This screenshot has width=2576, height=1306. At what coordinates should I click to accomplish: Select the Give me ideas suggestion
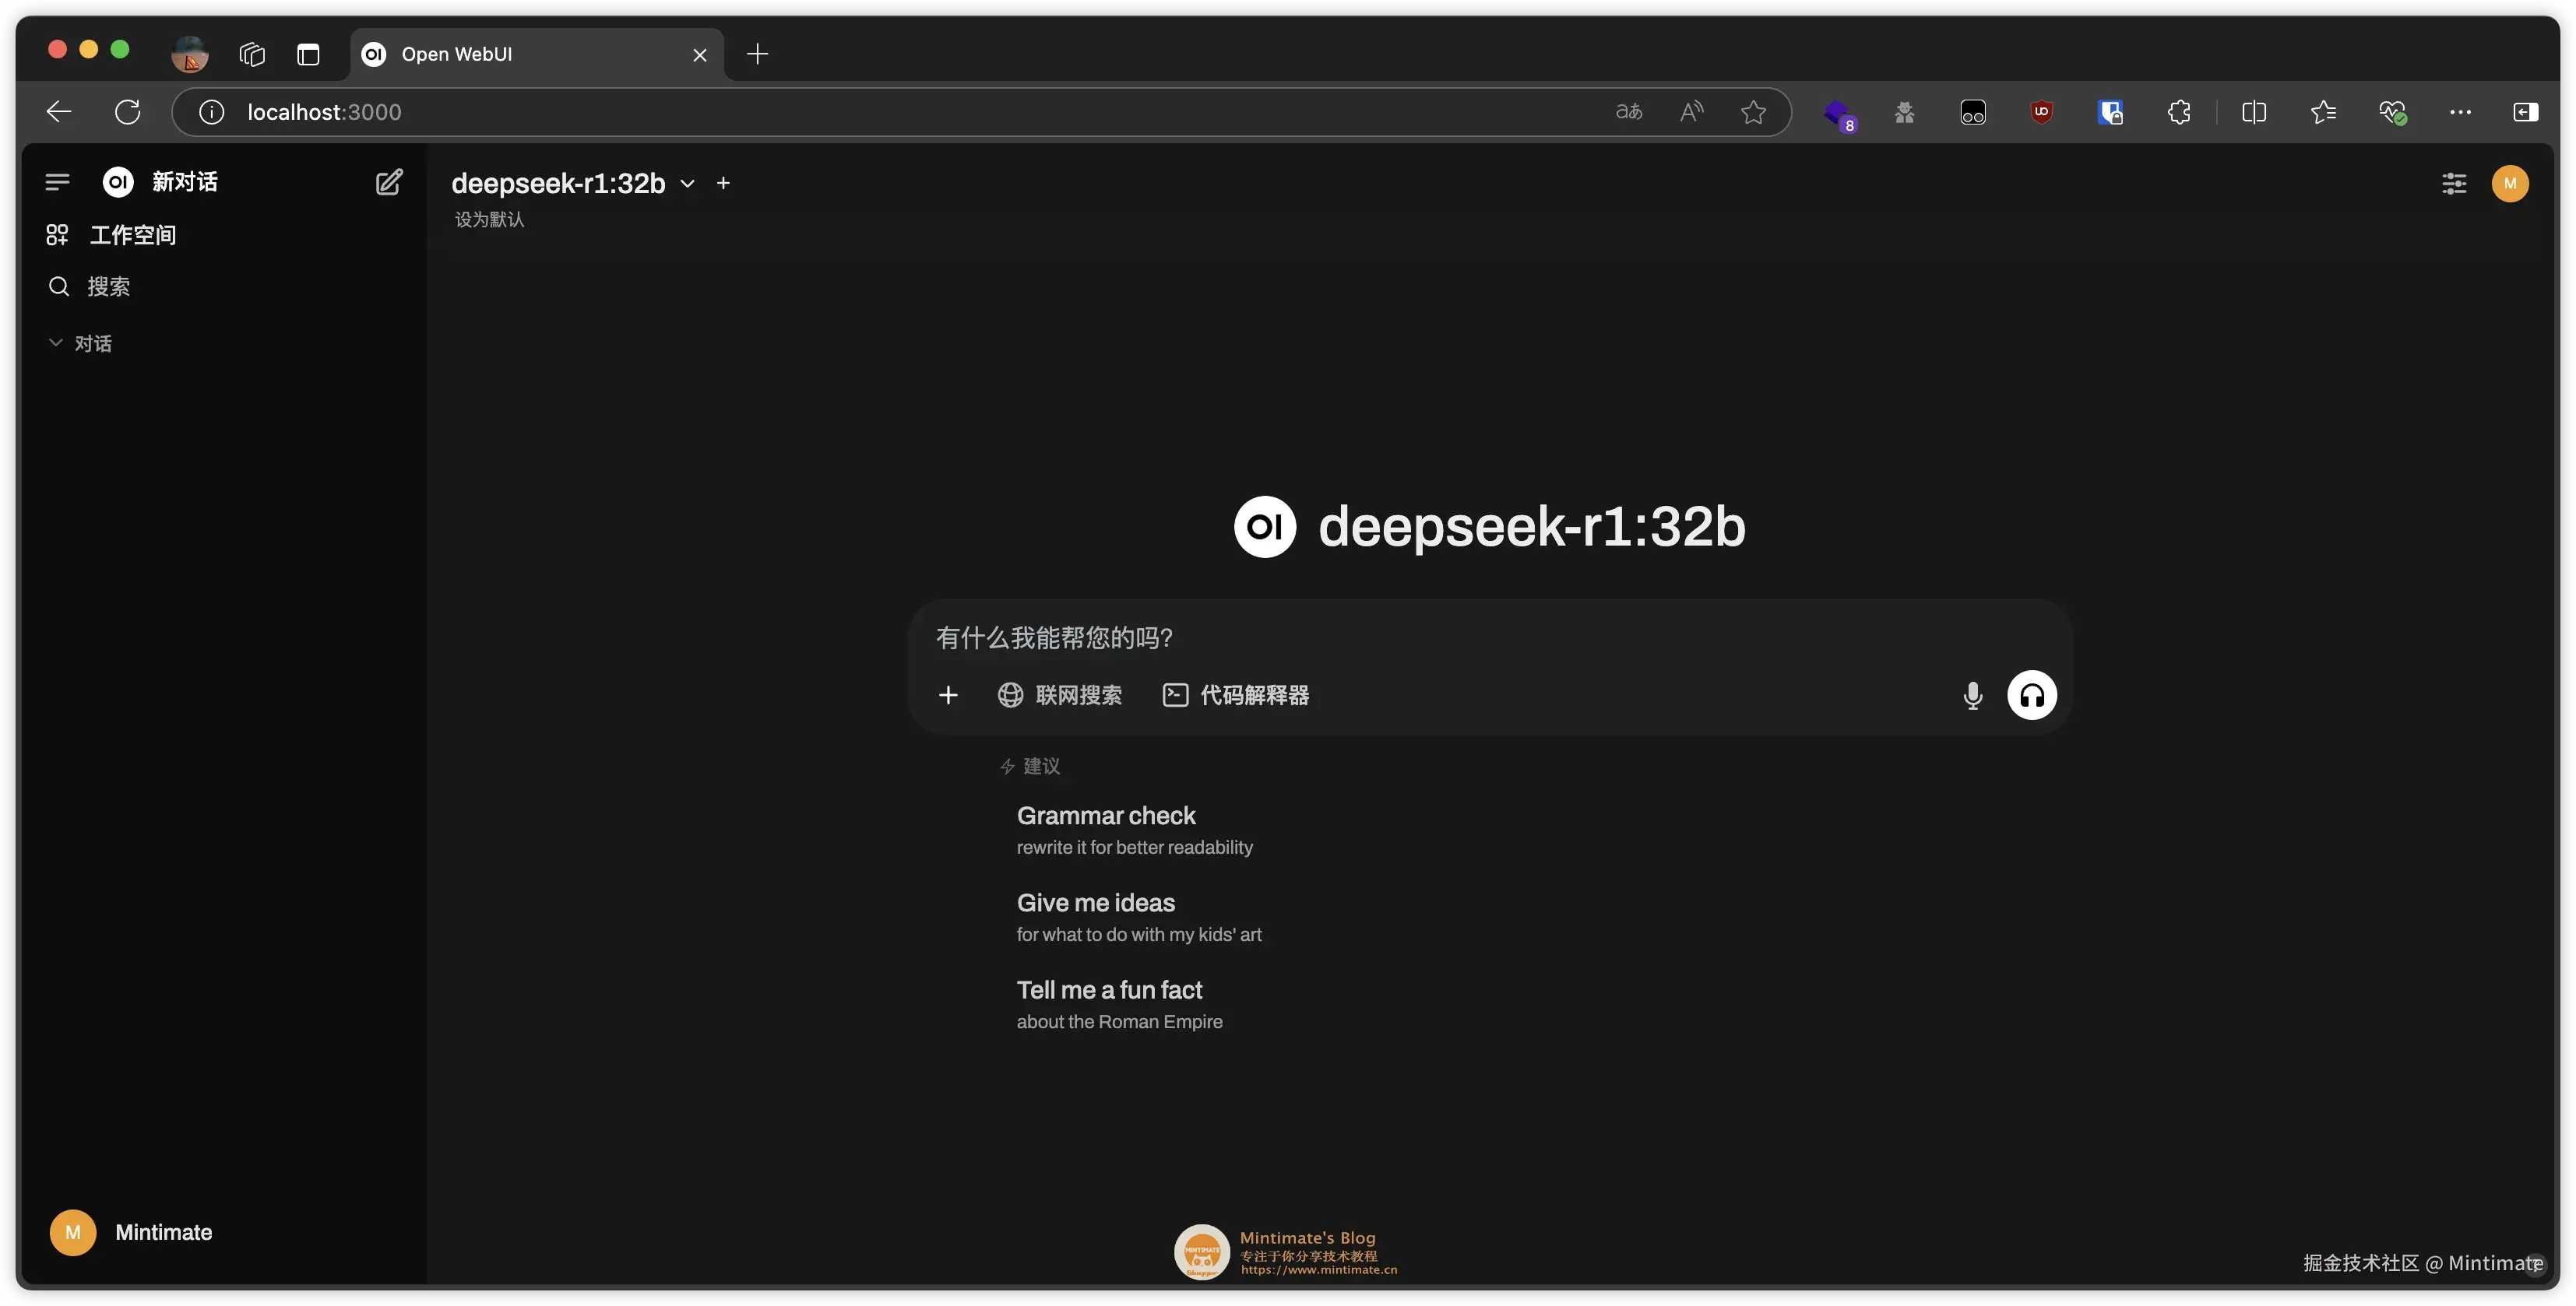(1094, 901)
